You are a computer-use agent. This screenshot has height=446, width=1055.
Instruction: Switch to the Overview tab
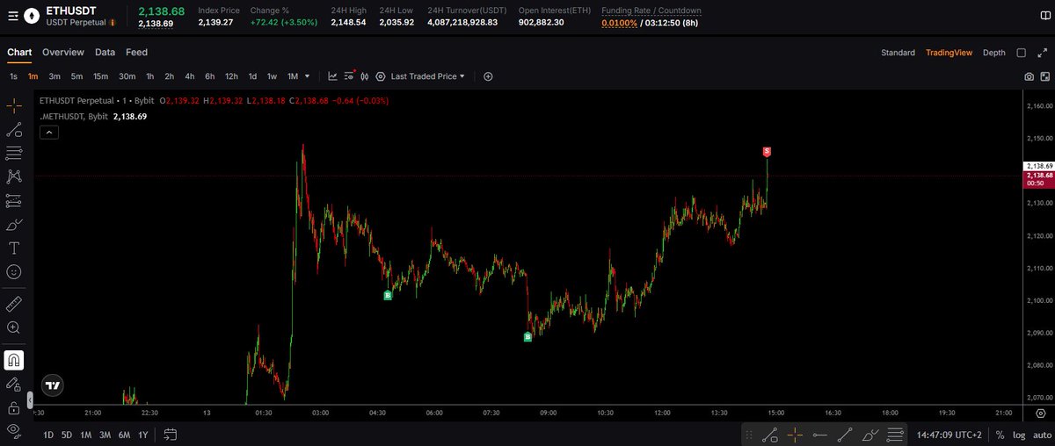click(x=63, y=53)
